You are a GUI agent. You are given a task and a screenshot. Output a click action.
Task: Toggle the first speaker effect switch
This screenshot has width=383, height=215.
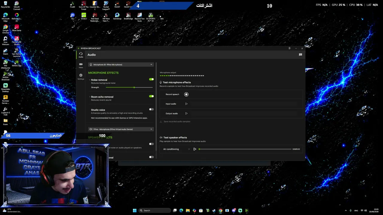point(151,144)
